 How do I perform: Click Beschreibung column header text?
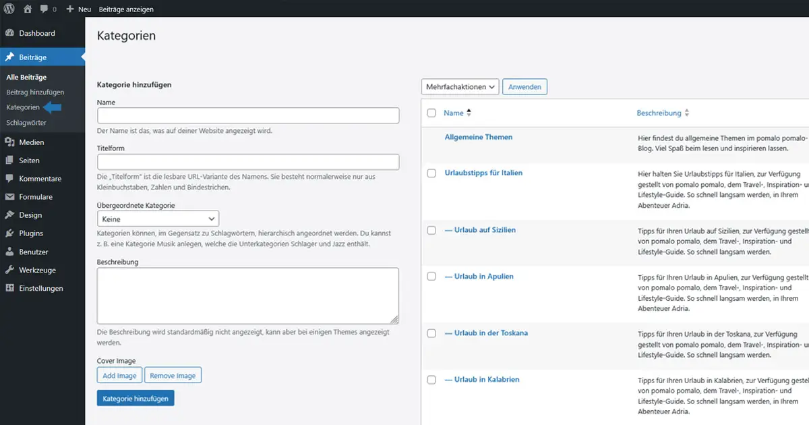(659, 113)
